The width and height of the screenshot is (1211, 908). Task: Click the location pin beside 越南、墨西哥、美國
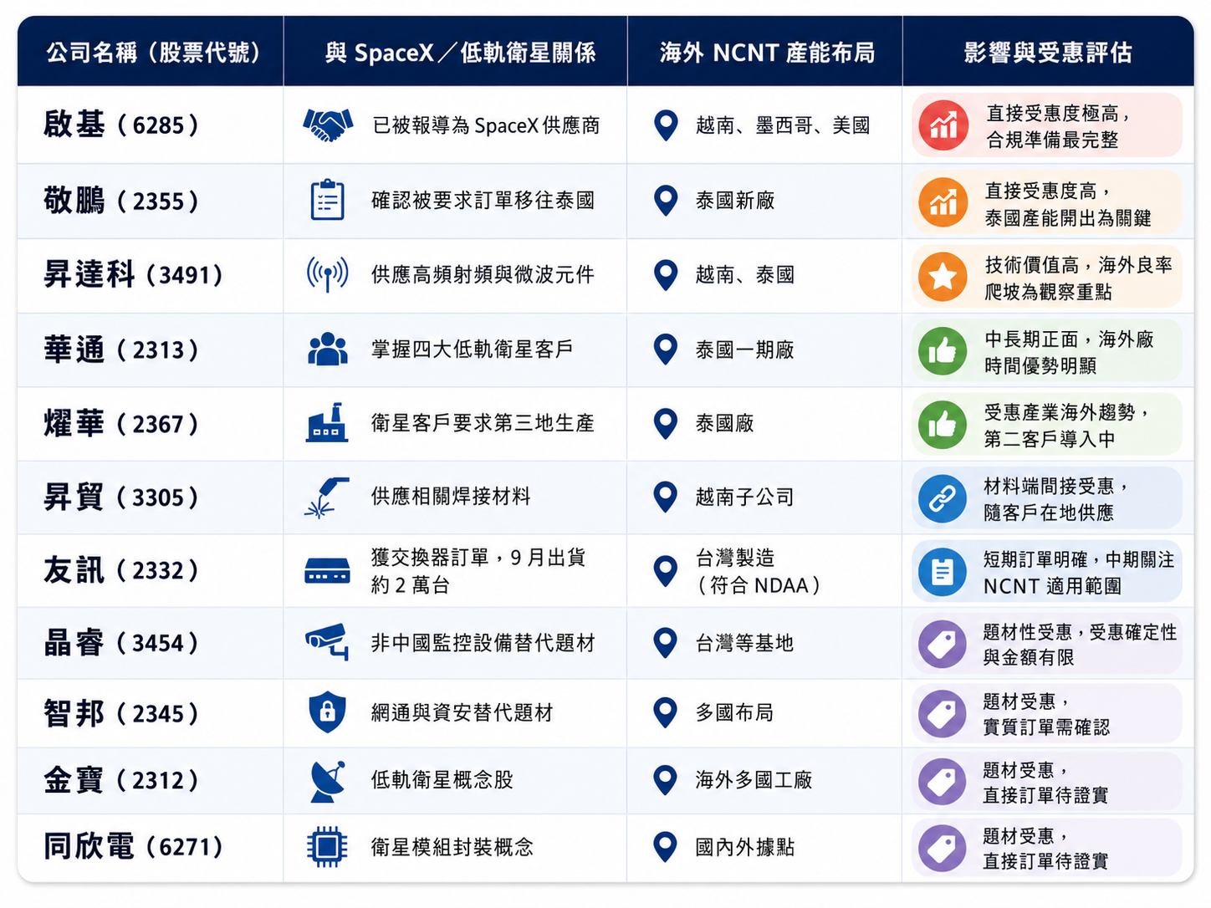coord(666,125)
